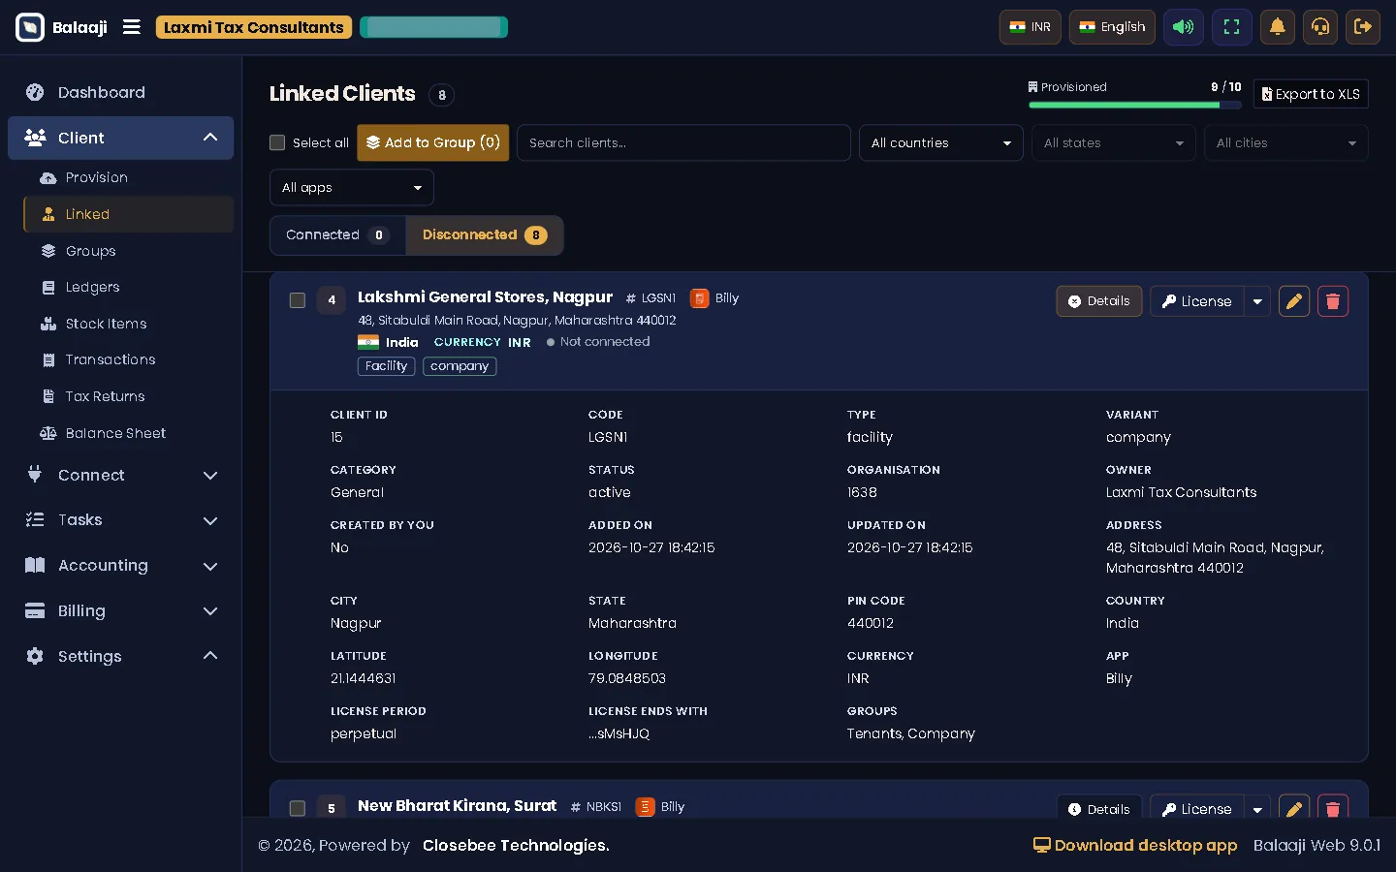This screenshot has height=872, width=1396.
Task: Edit Lakshmi General Stores with pencil icon
Action: coord(1294,301)
